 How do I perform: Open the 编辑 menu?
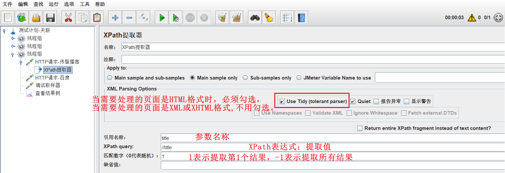coord(23,4)
